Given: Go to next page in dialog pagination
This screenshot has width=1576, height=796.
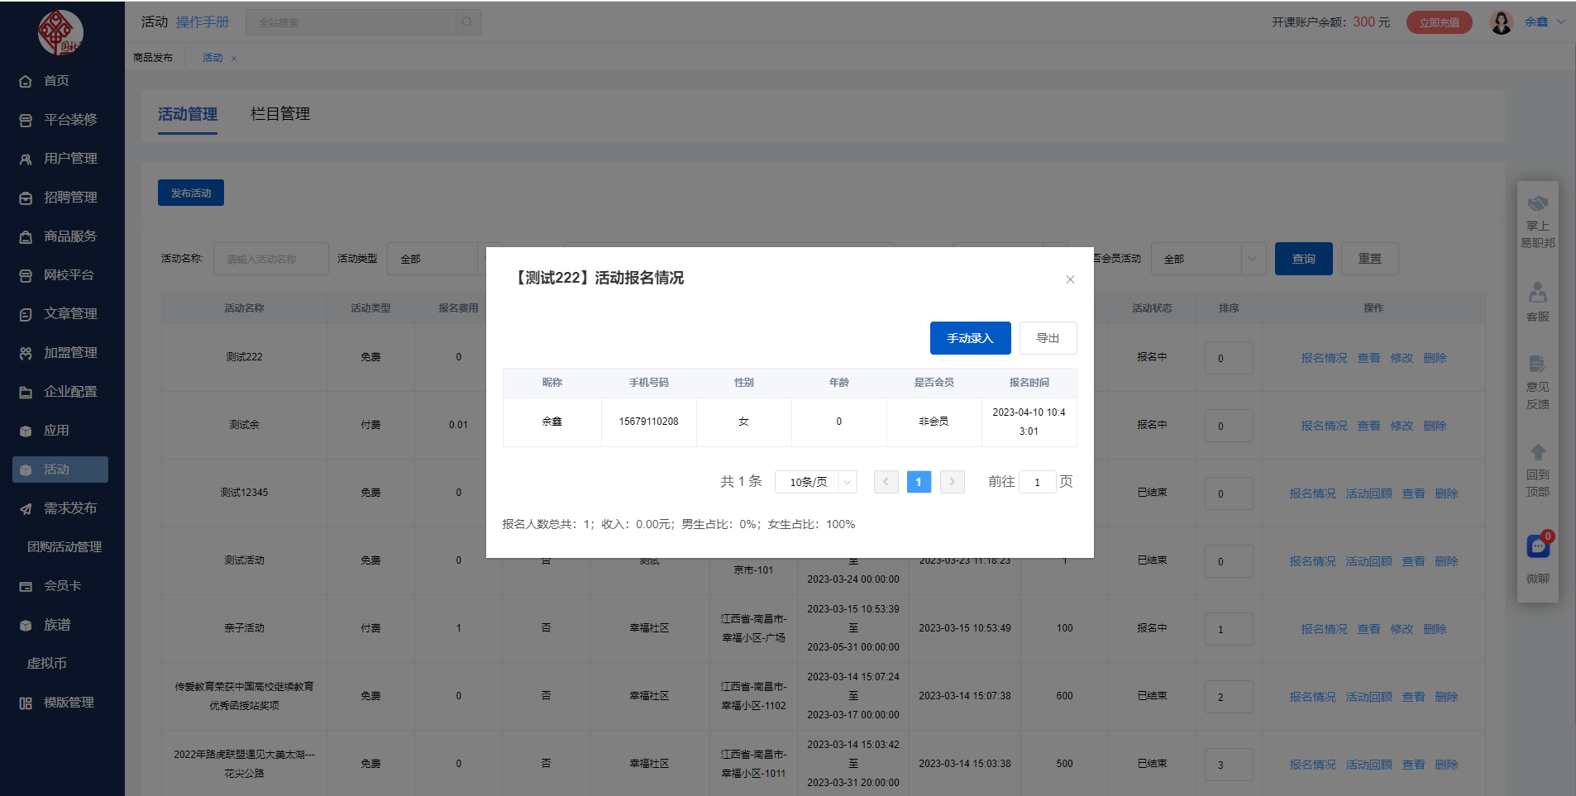Looking at the screenshot, I should click(x=952, y=482).
